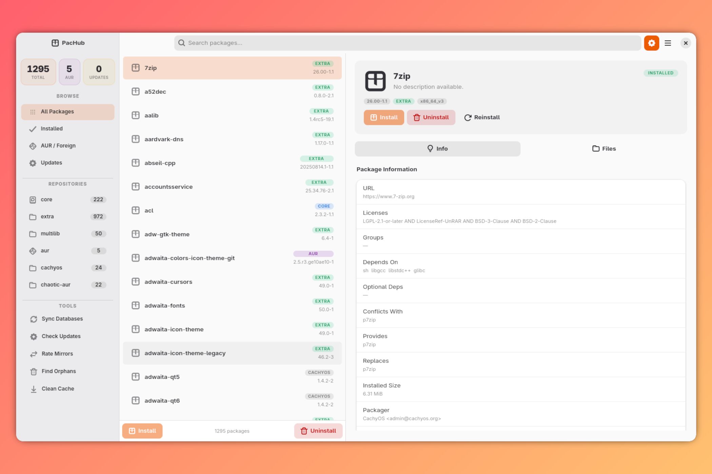Reinstall the 7zip package
712x474 pixels.
(x=481, y=117)
